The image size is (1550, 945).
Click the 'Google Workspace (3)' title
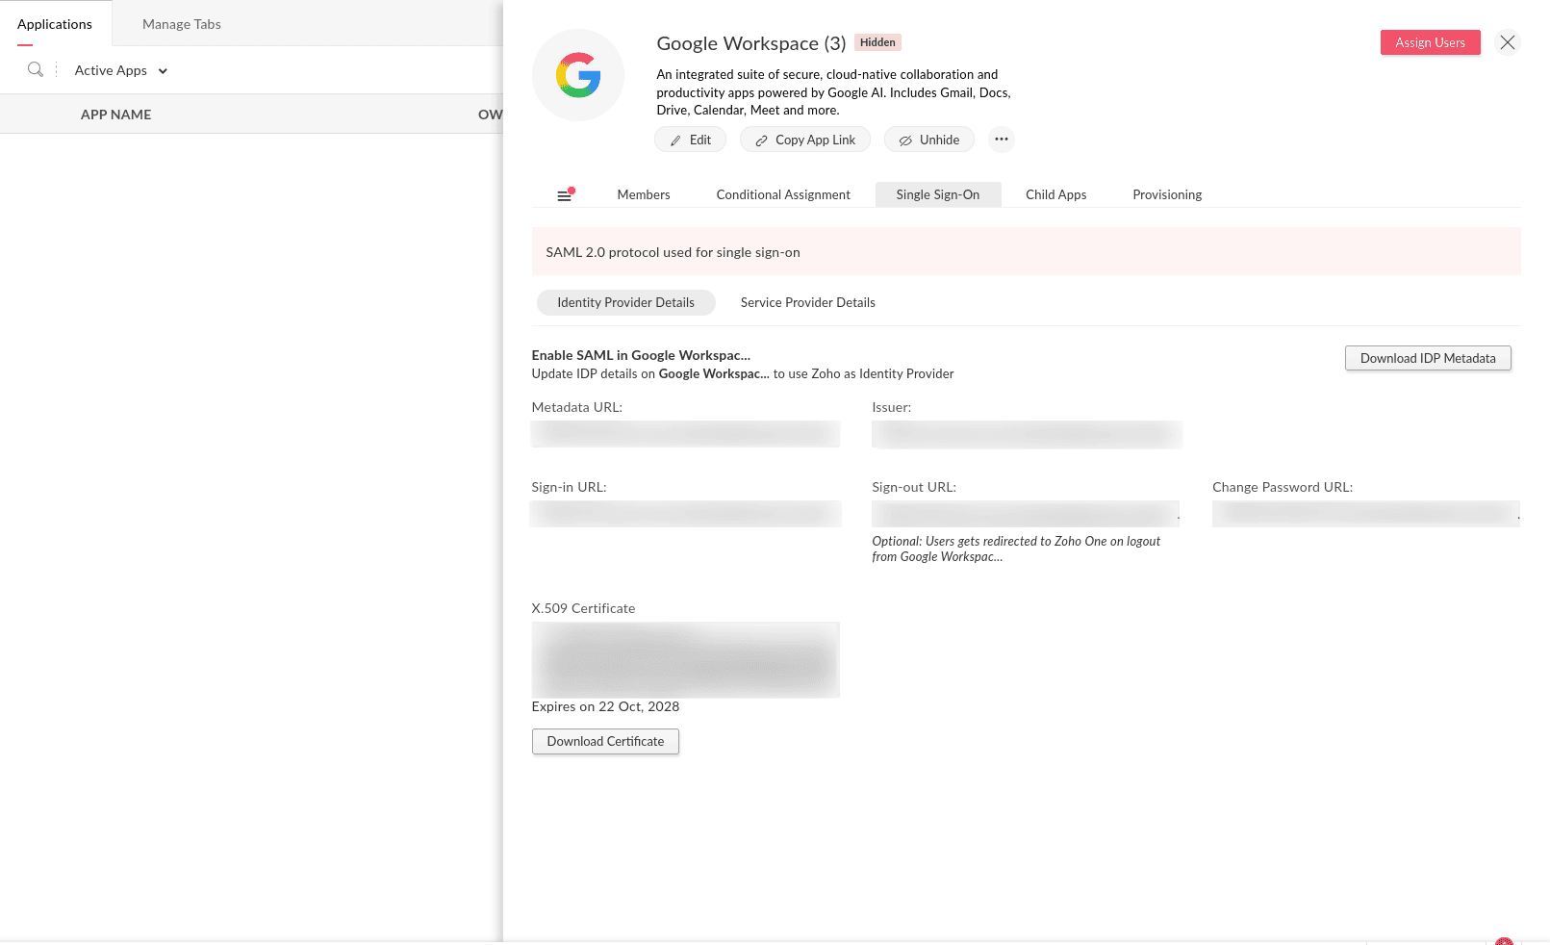[751, 43]
